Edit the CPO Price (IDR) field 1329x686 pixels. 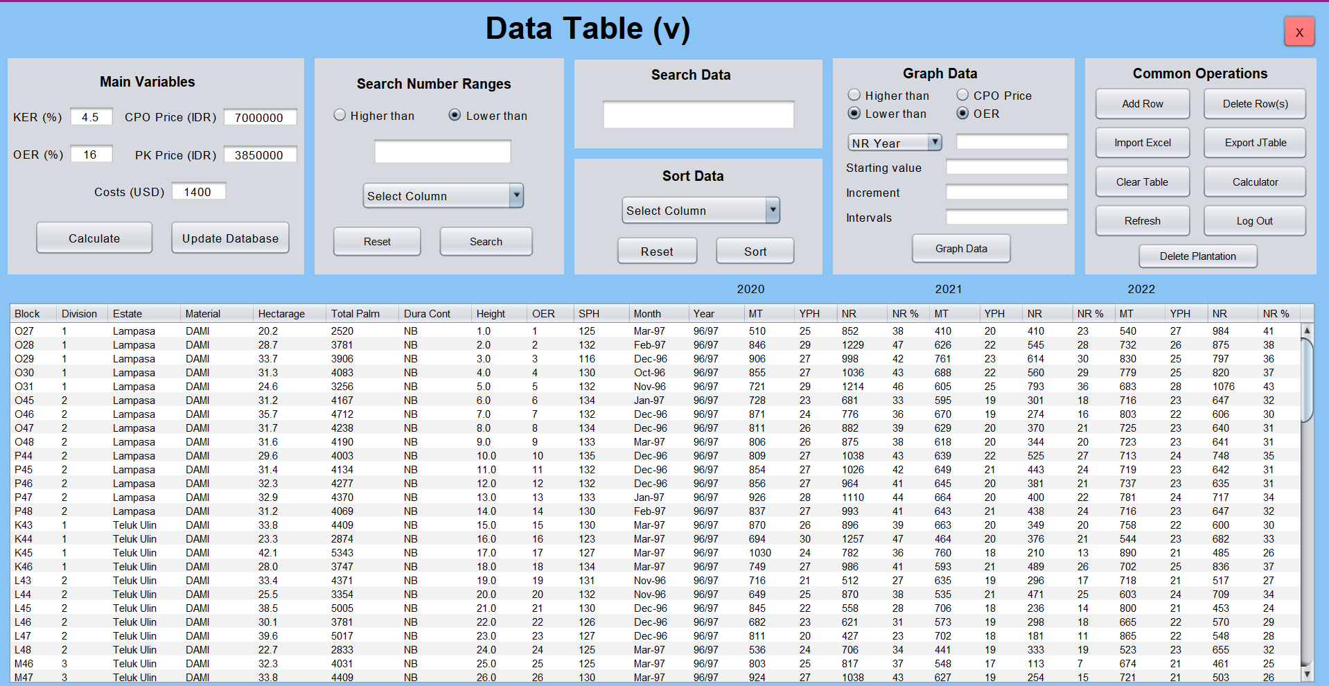pyautogui.click(x=261, y=117)
